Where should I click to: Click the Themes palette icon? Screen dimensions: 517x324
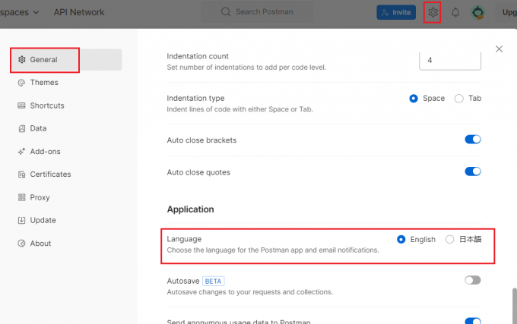click(21, 83)
